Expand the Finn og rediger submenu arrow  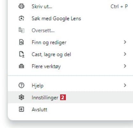(125, 42)
